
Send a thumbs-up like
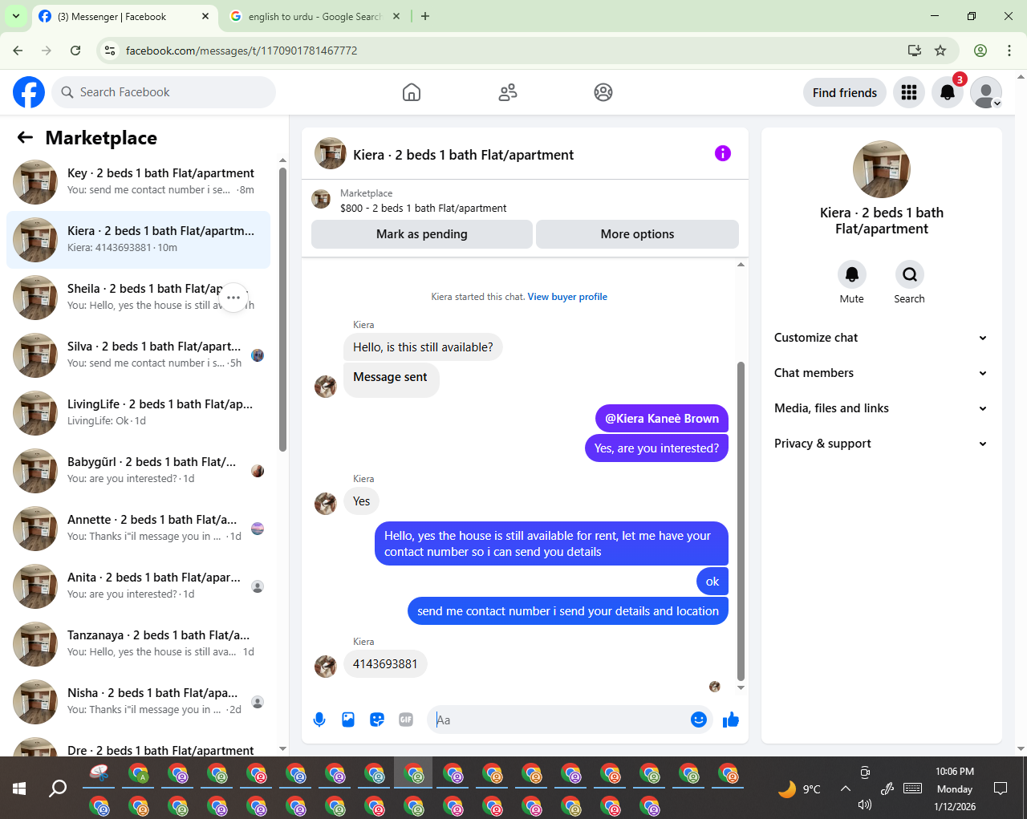coord(730,720)
